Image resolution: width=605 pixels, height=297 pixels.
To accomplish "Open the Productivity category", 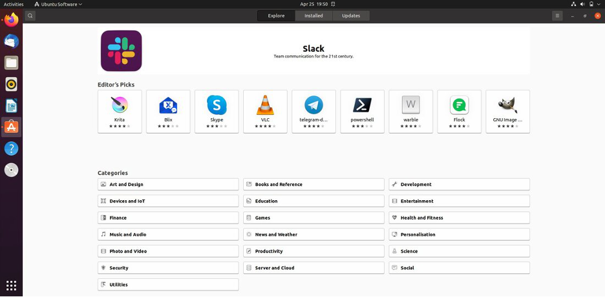I will [x=313, y=251].
